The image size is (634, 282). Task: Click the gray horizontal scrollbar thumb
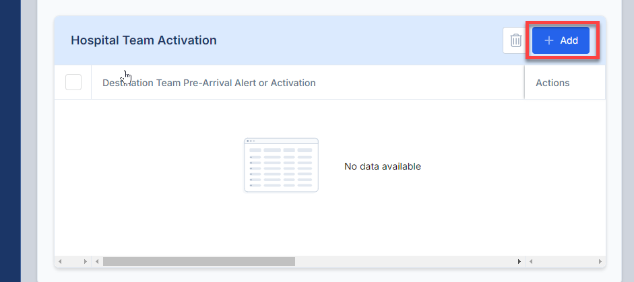(199, 261)
